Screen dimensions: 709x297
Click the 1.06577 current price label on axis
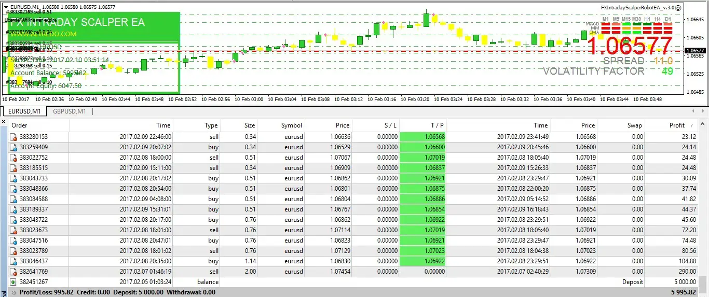tap(694, 51)
